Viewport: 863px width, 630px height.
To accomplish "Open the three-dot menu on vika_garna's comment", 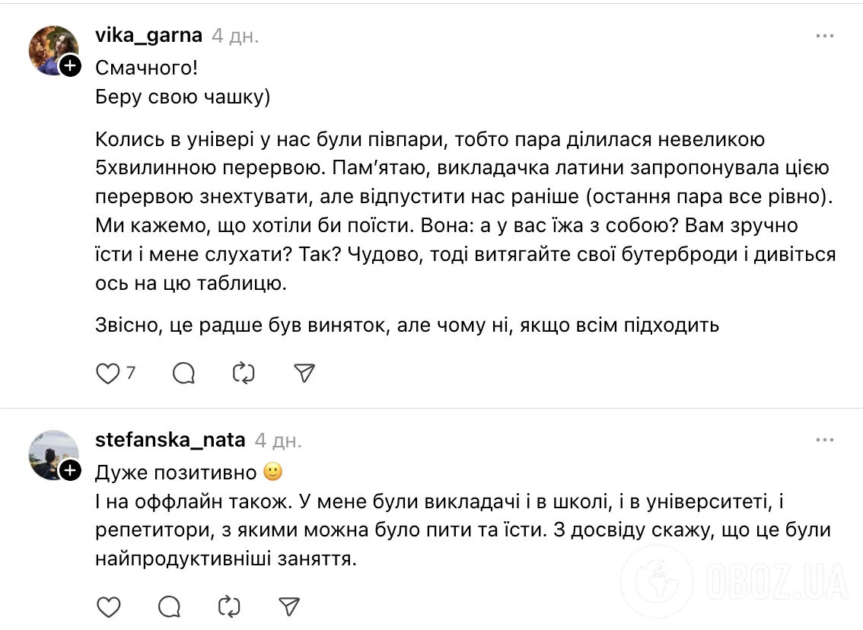I will [825, 34].
